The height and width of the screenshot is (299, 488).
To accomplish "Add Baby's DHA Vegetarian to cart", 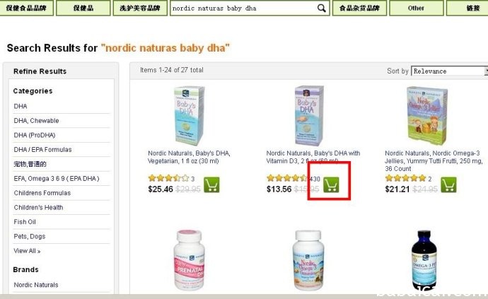I will click(x=211, y=184).
